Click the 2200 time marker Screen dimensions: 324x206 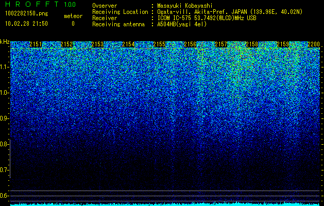coord(314,44)
